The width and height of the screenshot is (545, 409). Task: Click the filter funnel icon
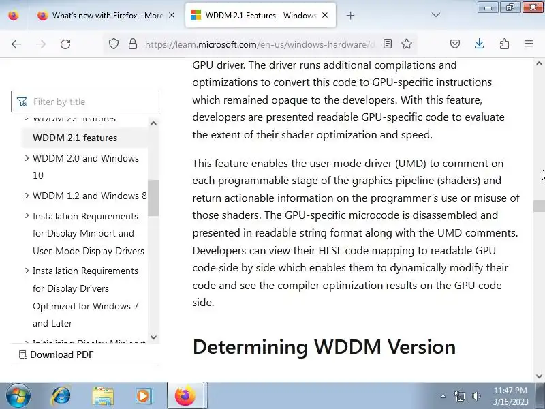click(22, 102)
